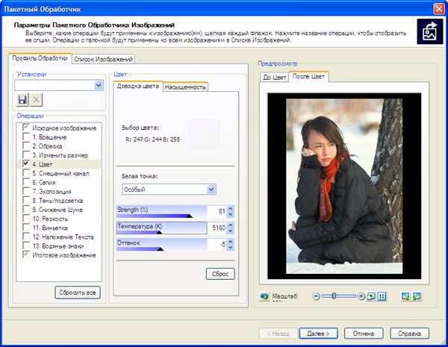Tick the 10. Резкость checkbox

click(x=26, y=219)
